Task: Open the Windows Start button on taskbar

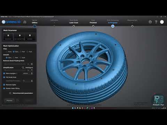Action: coord(73,108)
